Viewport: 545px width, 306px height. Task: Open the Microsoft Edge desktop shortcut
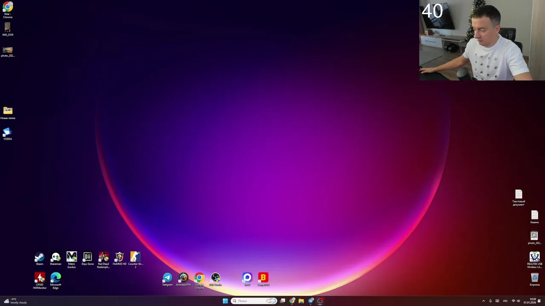coord(56,281)
